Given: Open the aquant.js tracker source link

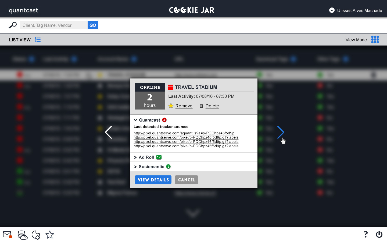Looking at the screenshot, I should [x=184, y=133].
